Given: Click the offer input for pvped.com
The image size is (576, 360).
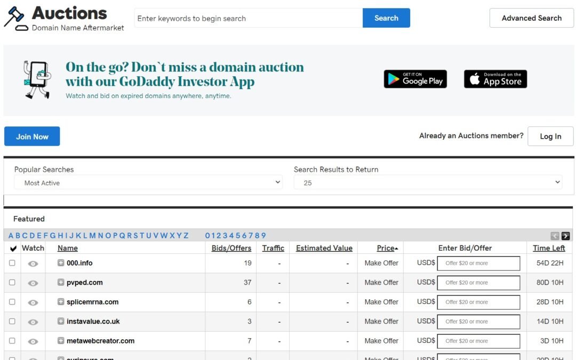Looking at the screenshot, I should pos(478,283).
